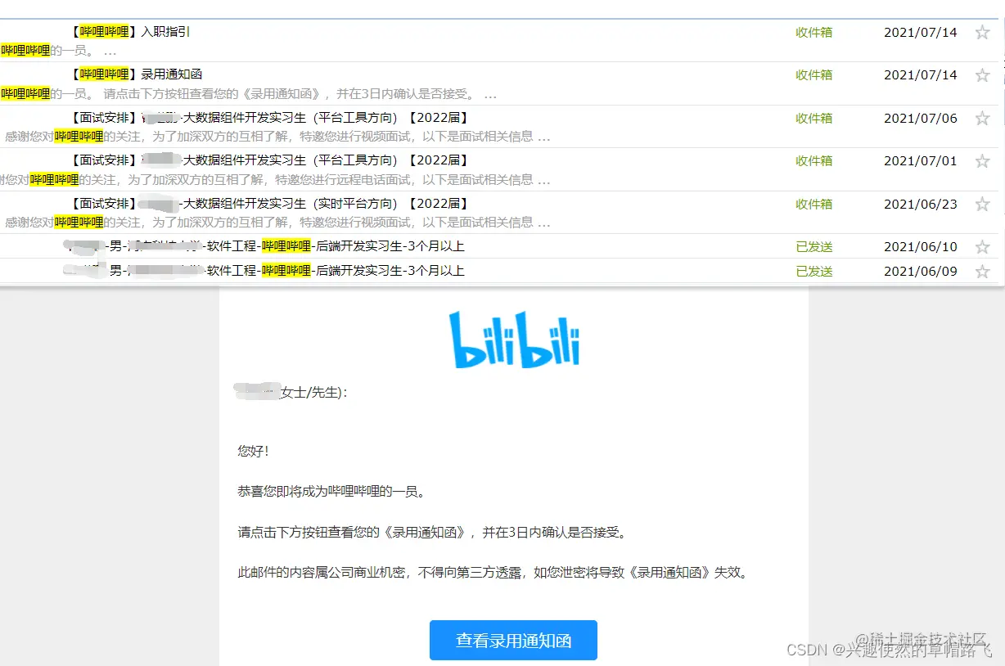Click the 您好！ greeting in the email

pyautogui.click(x=253, y=452)
